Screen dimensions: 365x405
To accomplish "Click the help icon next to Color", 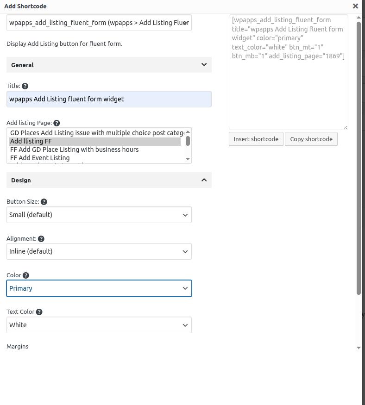I will (x=26, y=275).
